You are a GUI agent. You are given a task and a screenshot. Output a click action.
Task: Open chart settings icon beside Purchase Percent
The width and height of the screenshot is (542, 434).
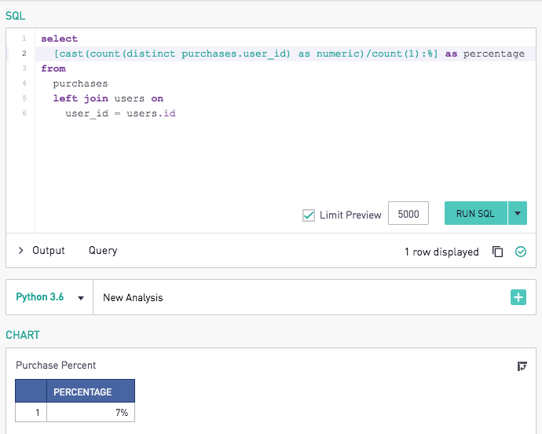click(522, 366)
